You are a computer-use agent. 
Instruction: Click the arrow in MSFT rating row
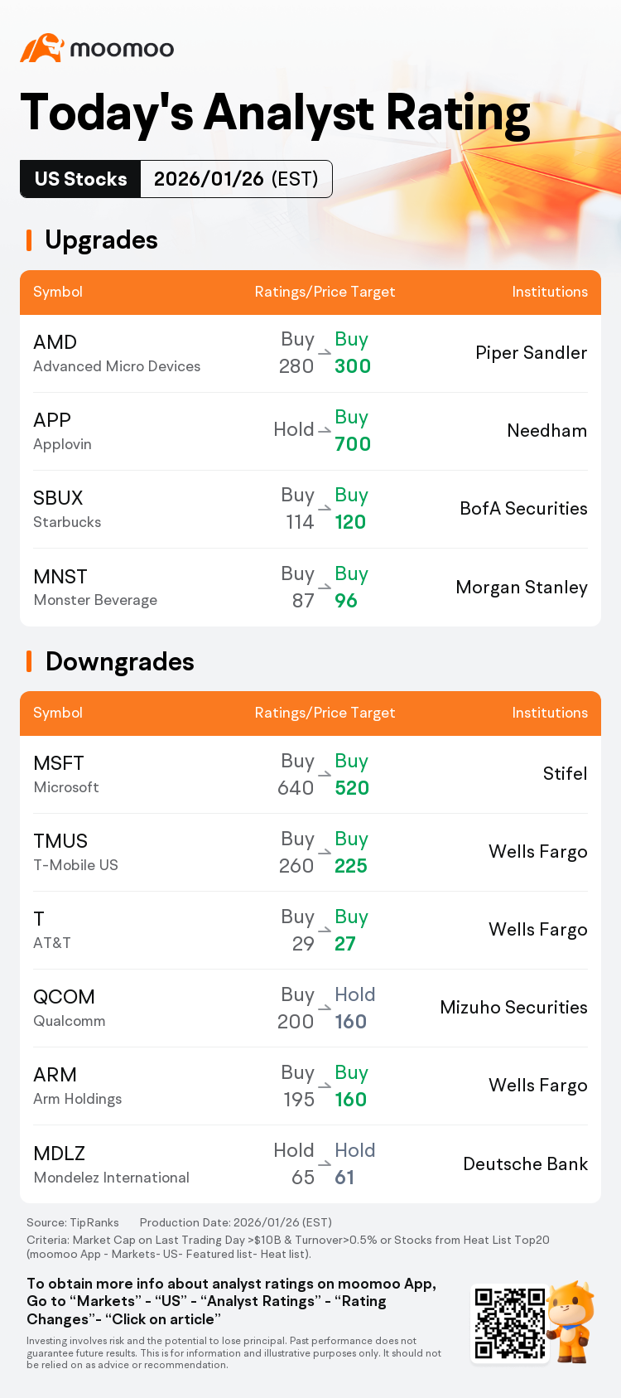pos(325,774)
